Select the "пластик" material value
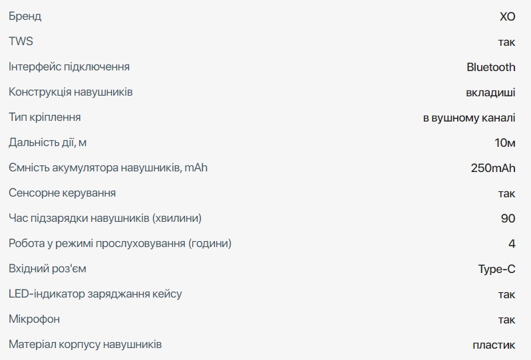 494,345
